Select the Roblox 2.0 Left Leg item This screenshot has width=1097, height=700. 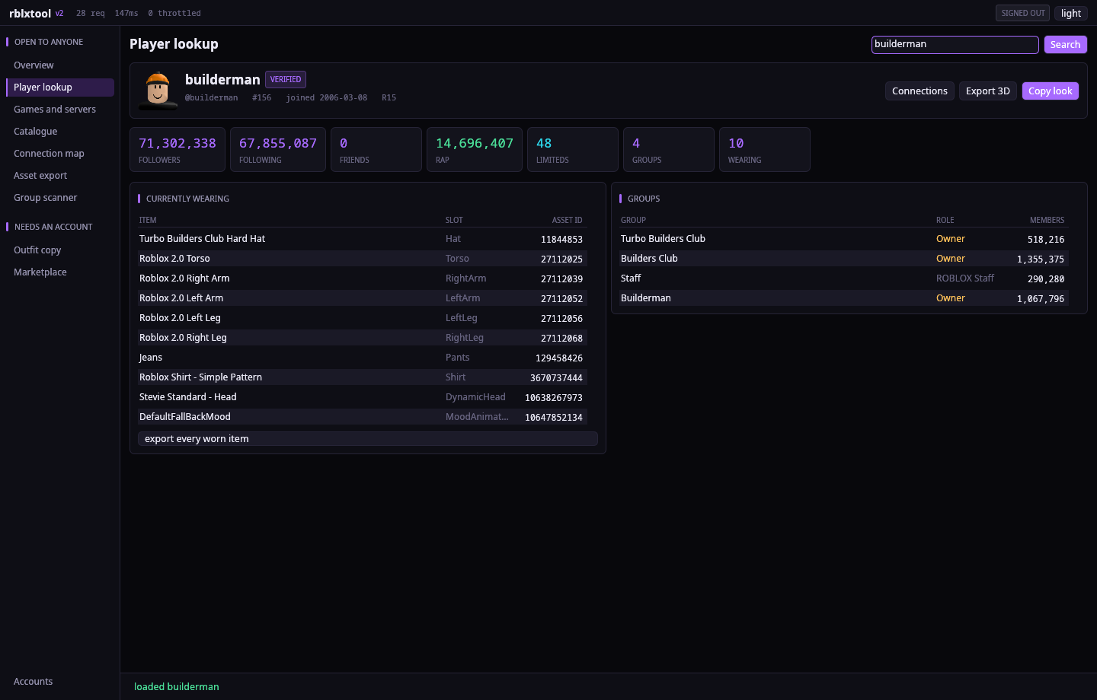point(363,318)
